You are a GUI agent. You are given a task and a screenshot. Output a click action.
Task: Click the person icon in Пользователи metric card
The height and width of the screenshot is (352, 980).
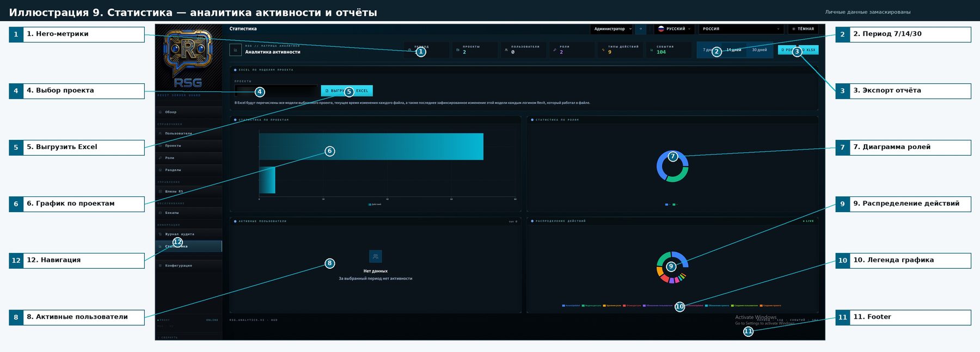506,50
